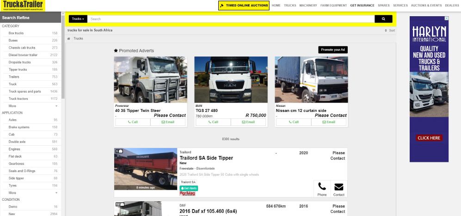Click the MAN TGS truck photo
The width and height of the screenshot is (461, 216).
tap(231, 80)
